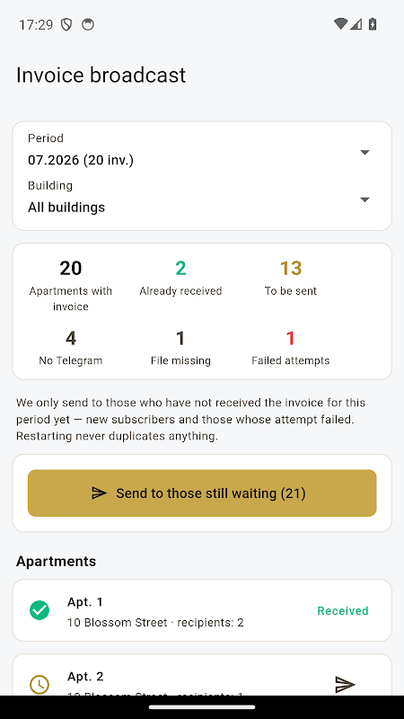The image size is (404, 719).
Task: Tap the shield icon in status bar
Action: (x=66, y=24)
